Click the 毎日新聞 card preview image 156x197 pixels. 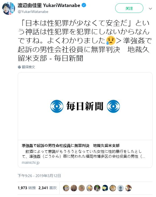point(85,106)
